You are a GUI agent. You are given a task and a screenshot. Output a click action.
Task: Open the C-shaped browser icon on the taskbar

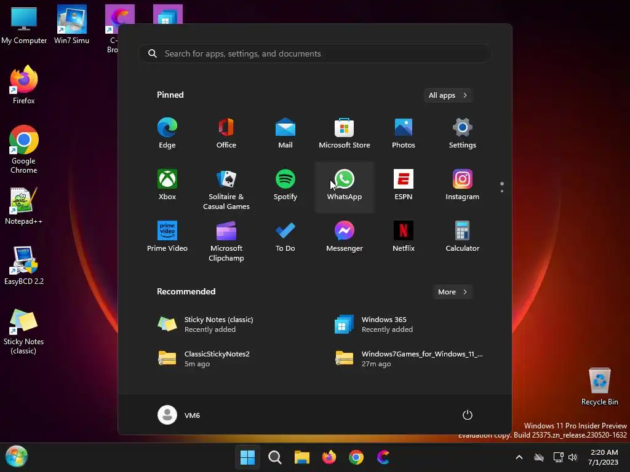point(383,457)
